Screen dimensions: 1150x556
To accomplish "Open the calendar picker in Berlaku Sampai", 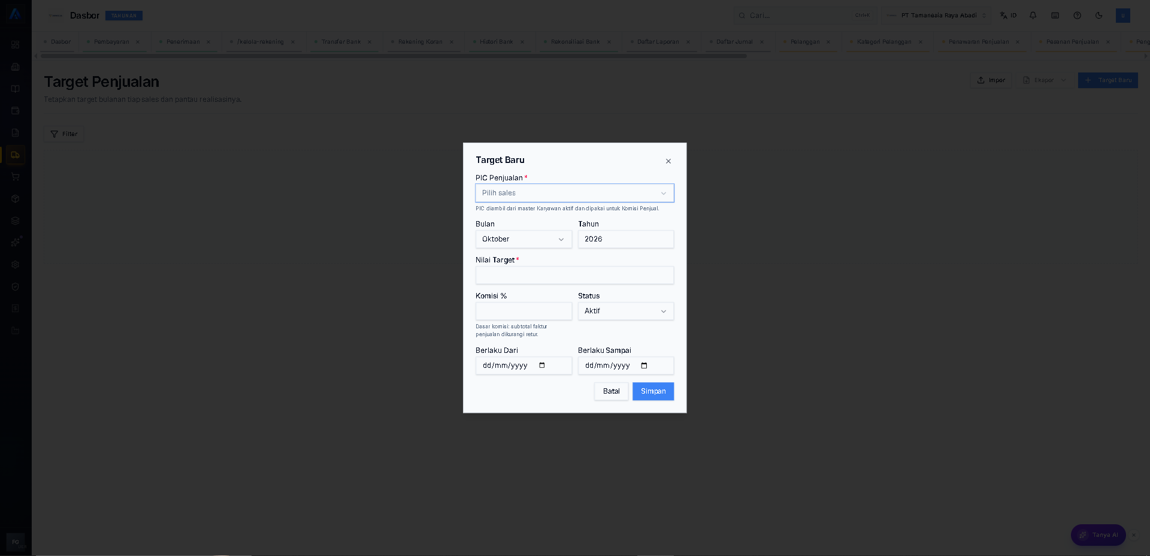I will tap(644, 365).
